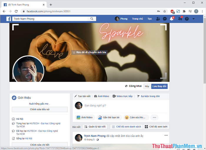Go to Trang chủ home link
This screenshot has height=150, width=206.
tap(137, 19)
